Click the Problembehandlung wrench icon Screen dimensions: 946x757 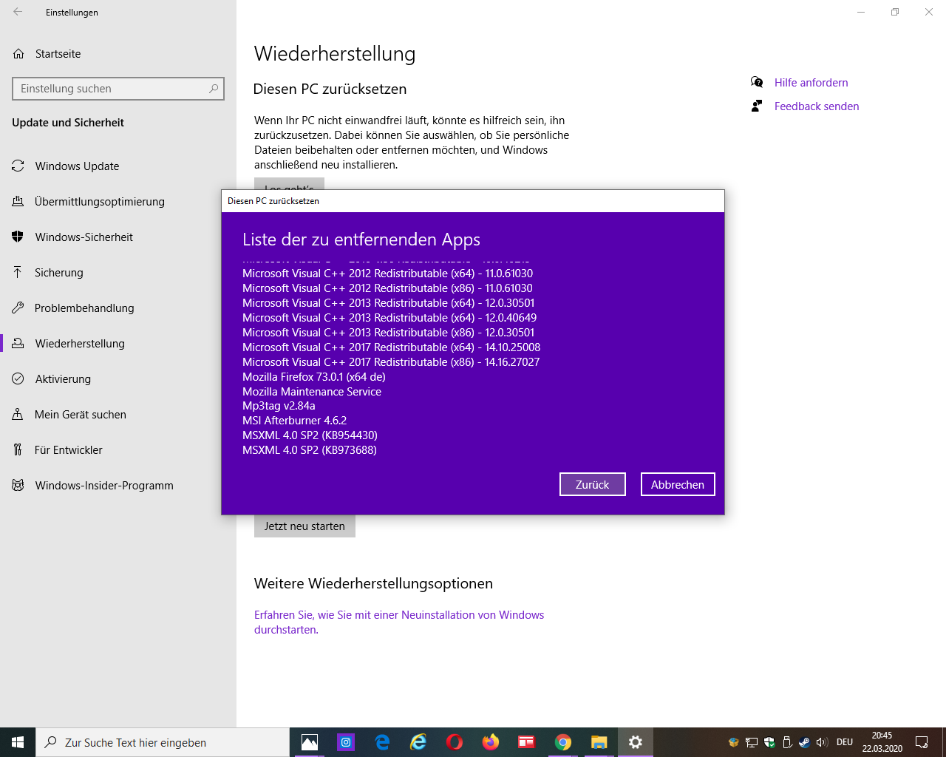click(x=18, y=308)
